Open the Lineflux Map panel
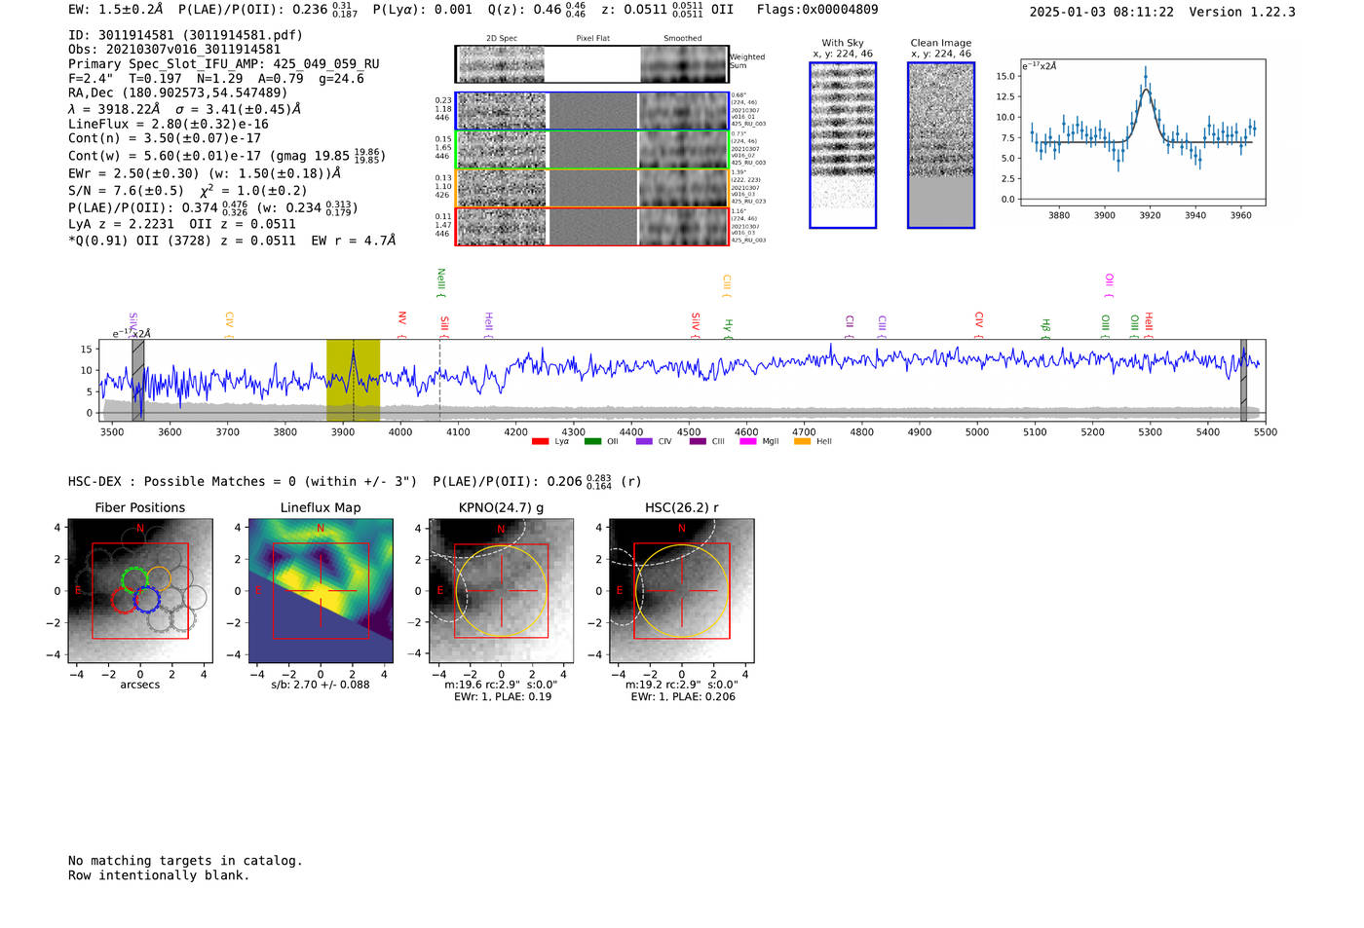 click(321, 591)
